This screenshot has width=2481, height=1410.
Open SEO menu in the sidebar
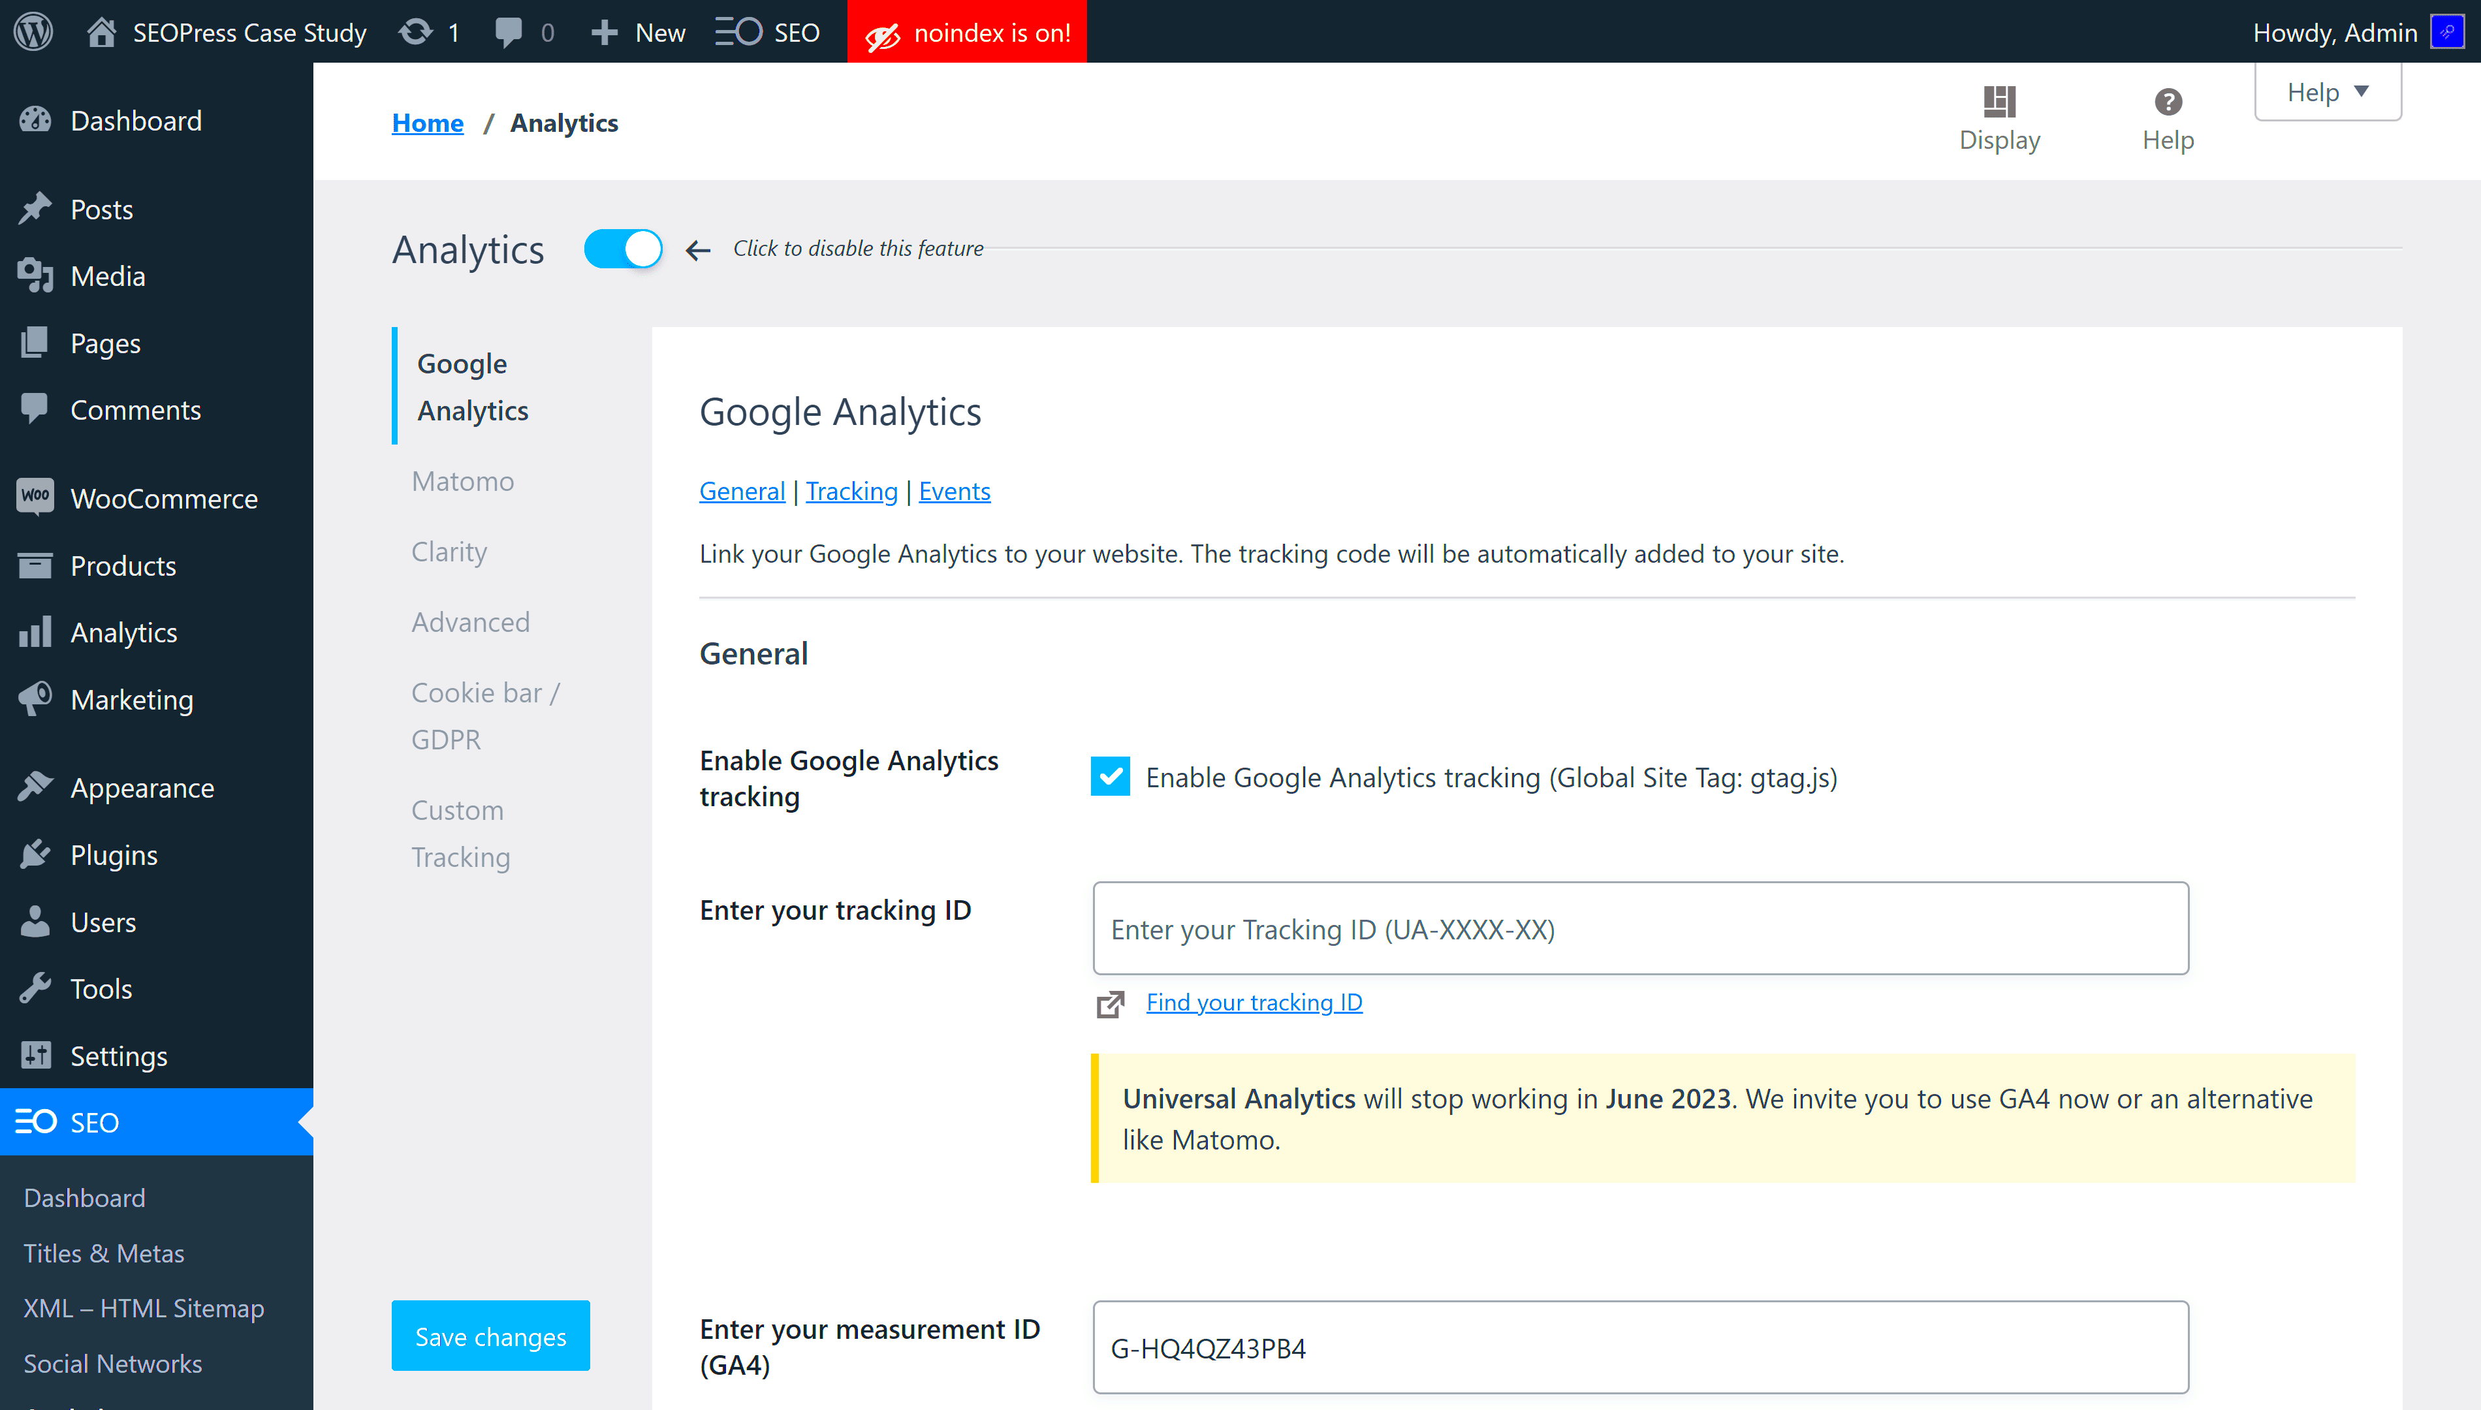pyautogui.click(x=157, y=1121)
